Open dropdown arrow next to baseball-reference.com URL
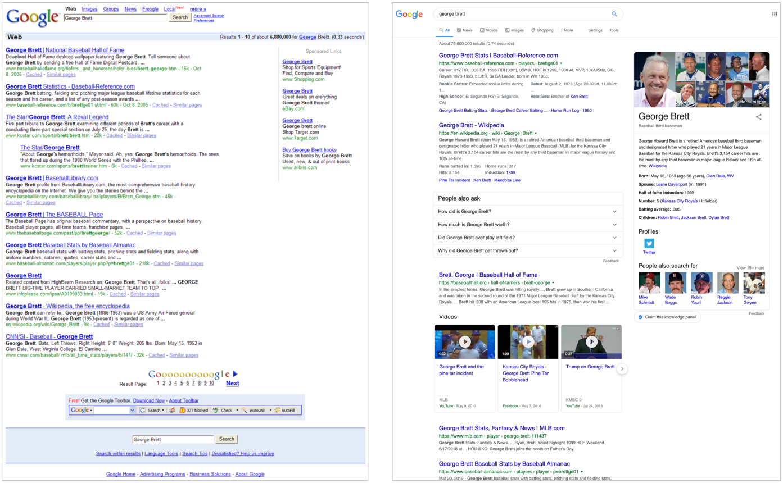 pyautogui.click(x=561, y=63)
